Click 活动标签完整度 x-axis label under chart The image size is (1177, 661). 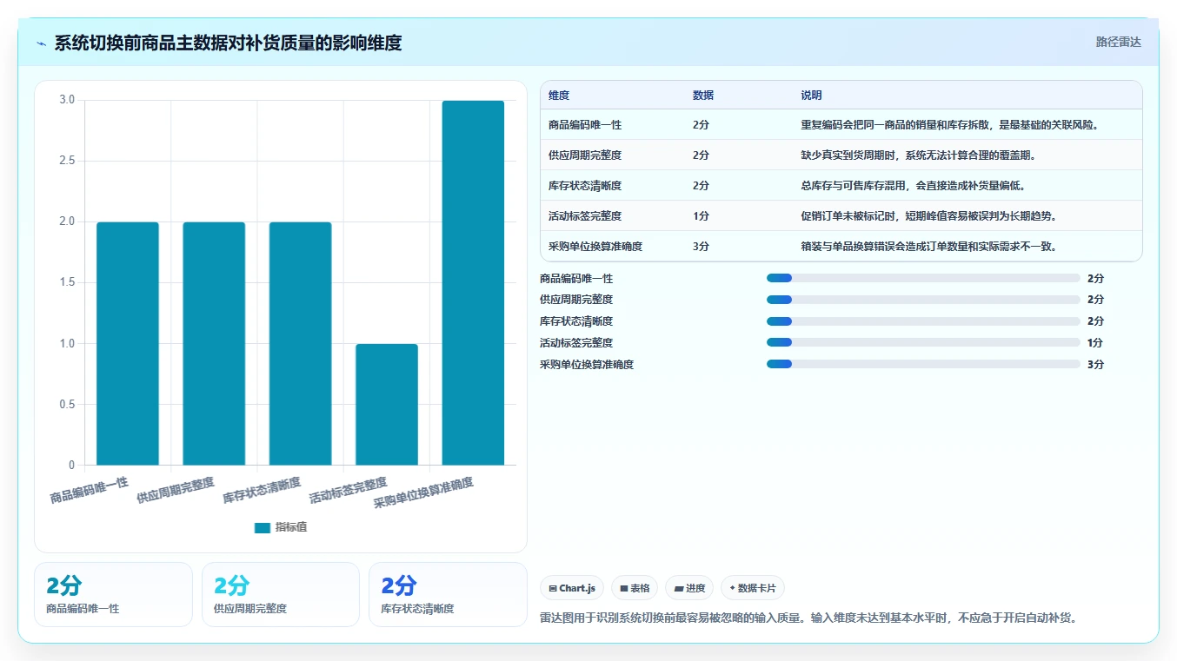pyautogui.click(x=349, y=490)
